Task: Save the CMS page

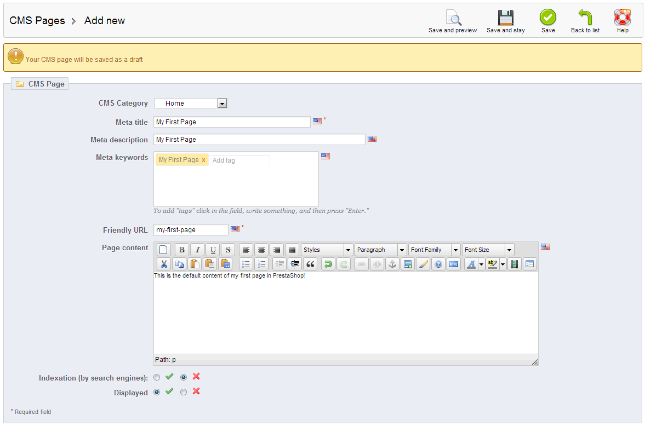Action: click(x=548, y=20)
